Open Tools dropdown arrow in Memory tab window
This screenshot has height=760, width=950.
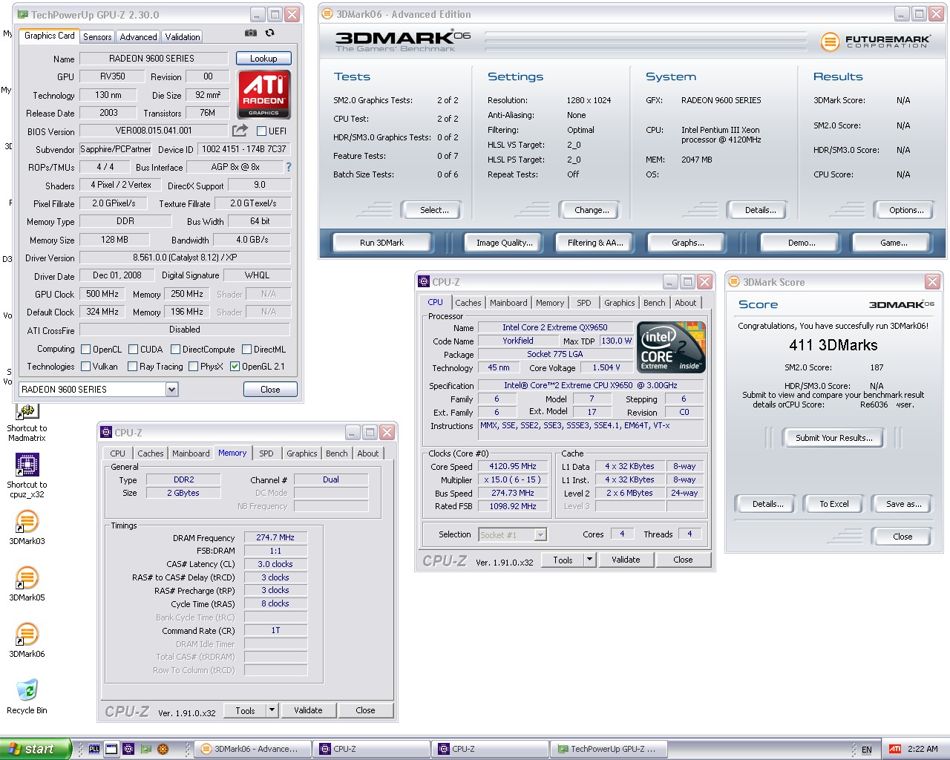272,710
